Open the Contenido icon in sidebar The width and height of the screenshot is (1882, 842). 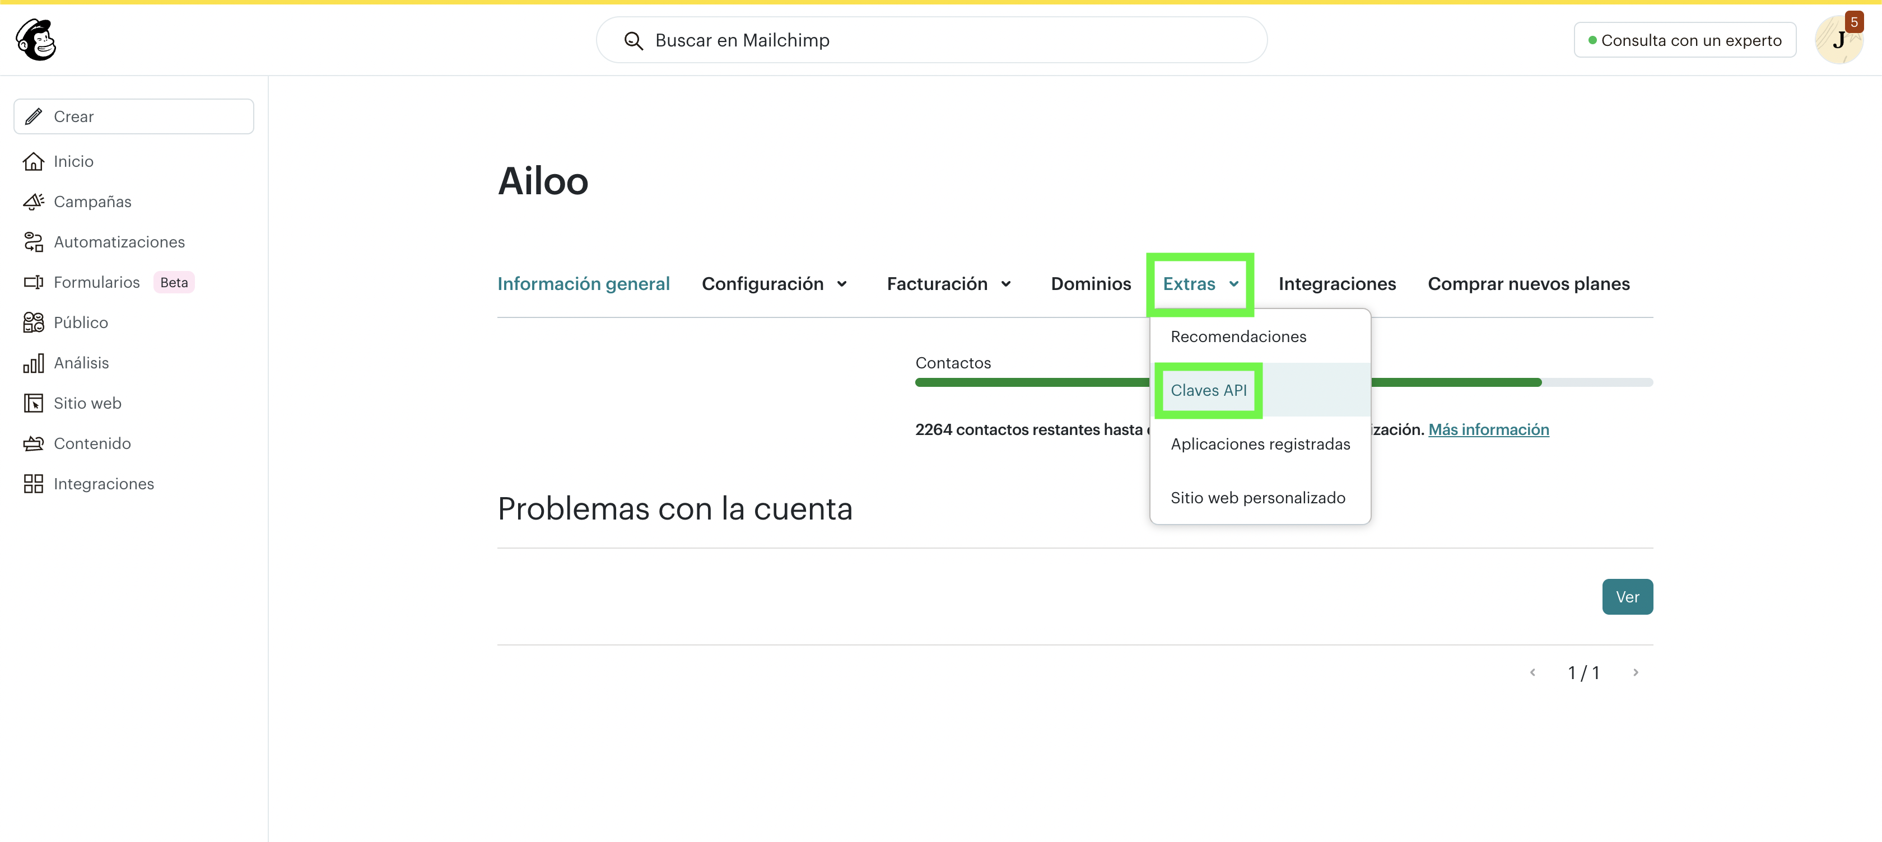(34, 443)
